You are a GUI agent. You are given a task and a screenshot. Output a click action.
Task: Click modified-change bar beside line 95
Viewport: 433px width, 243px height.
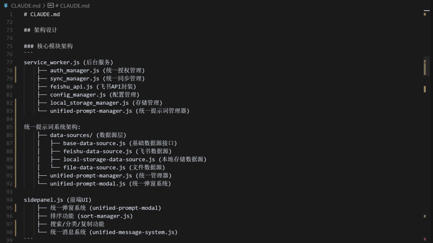pyautogui.click(x=16, y=208)
